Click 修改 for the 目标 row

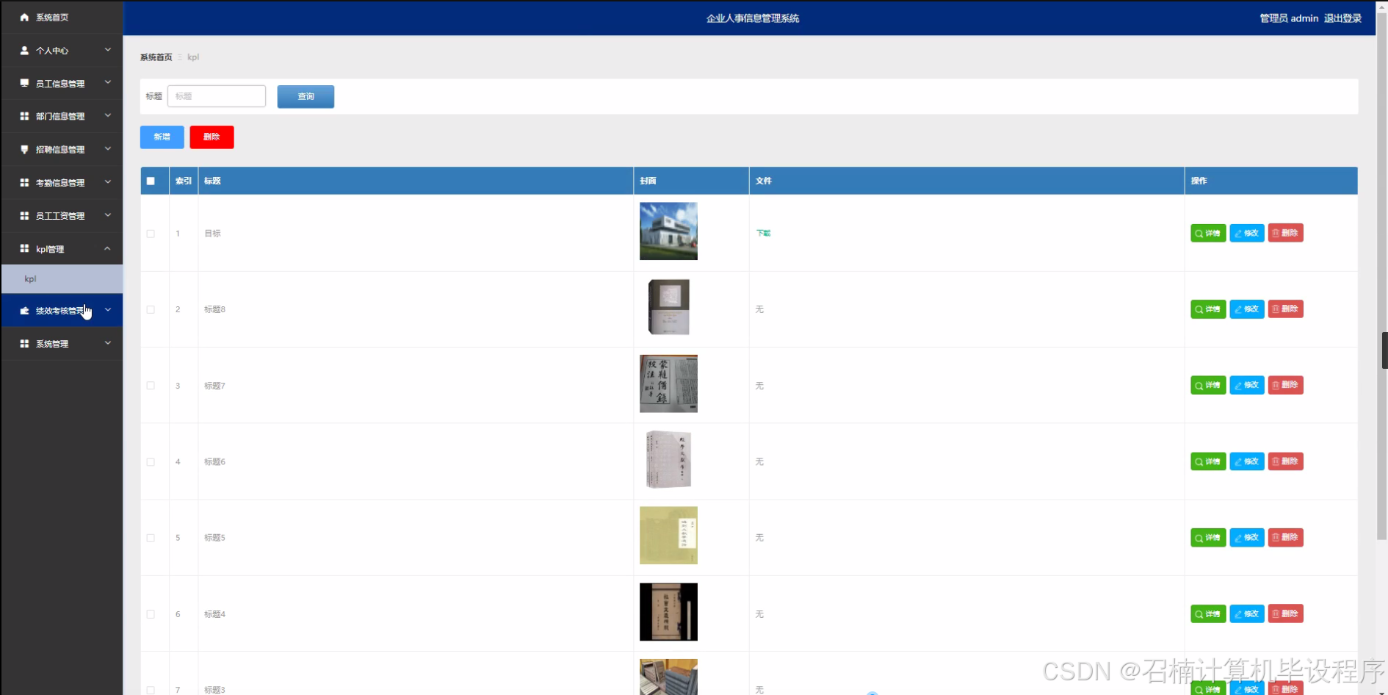coord(1247,233)
